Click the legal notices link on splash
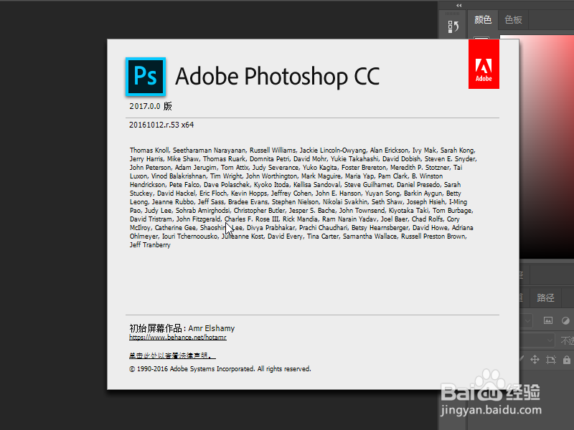Viewport: 574px width, 430px height. tap(170, 355)
